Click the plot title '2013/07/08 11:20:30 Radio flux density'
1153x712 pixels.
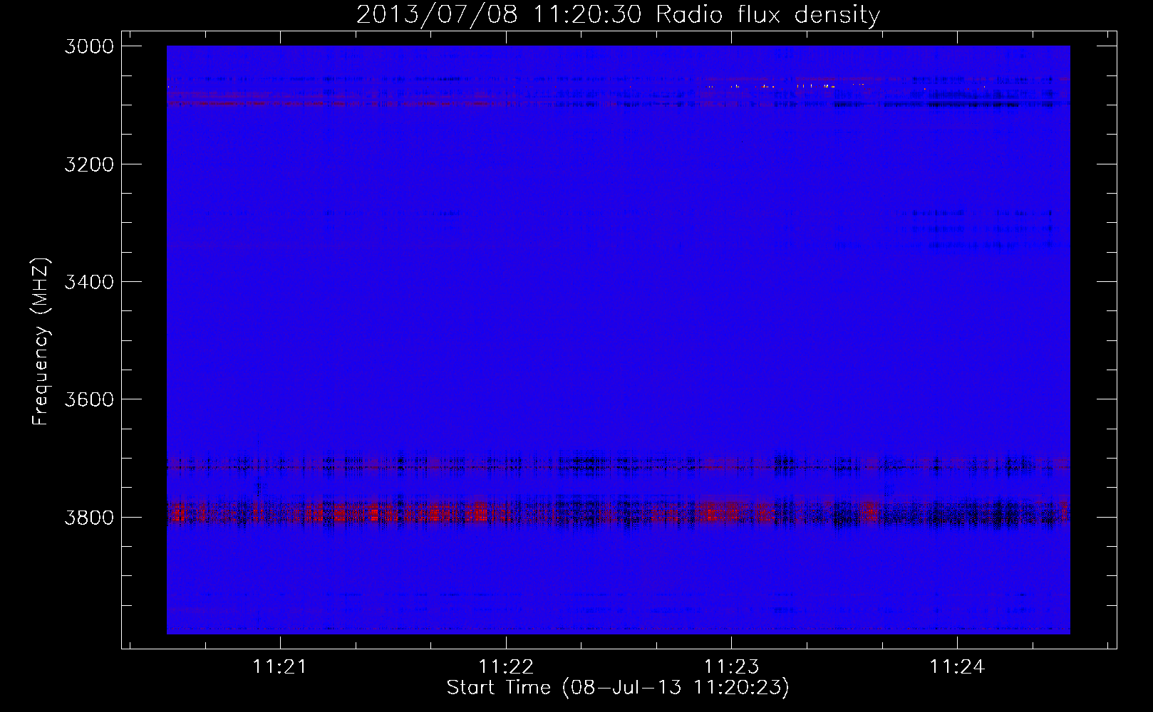point(618,14)
